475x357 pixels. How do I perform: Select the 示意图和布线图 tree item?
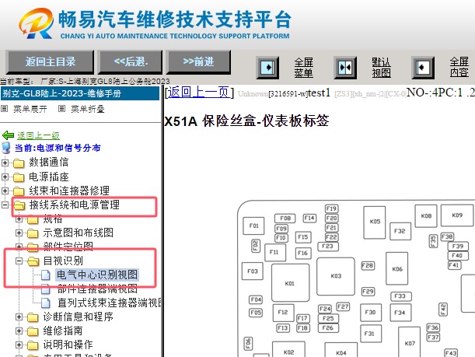pos(79,233)
